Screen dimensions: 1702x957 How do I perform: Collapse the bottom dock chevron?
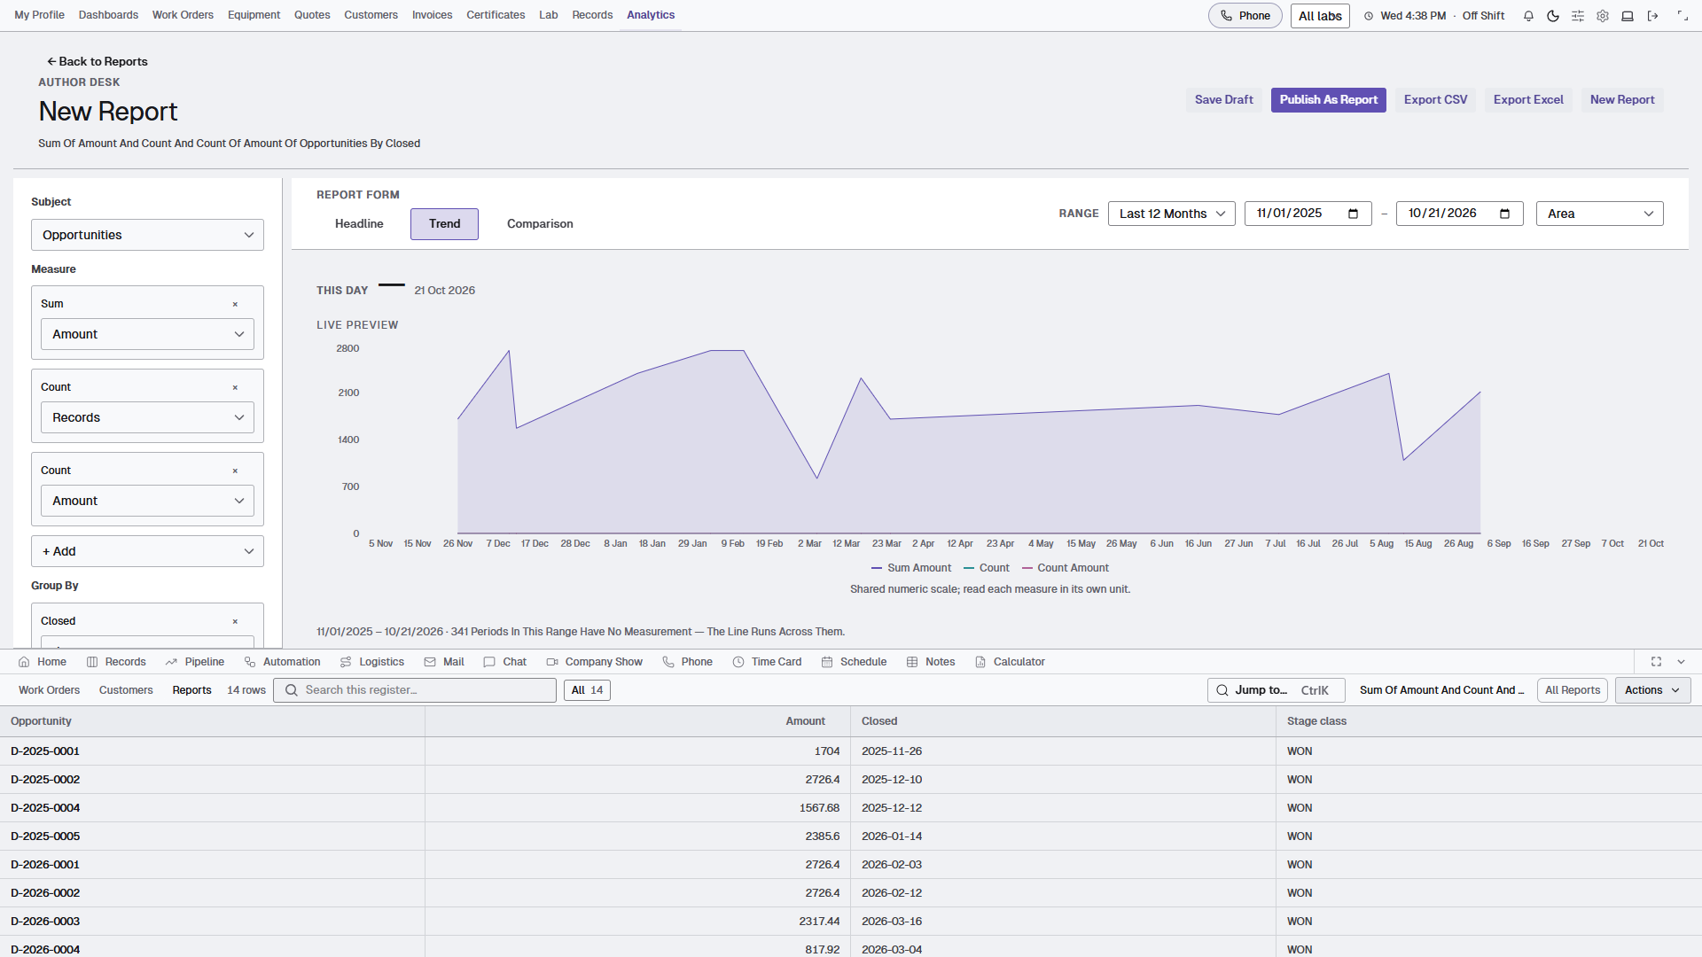(x=1681, y=662)
